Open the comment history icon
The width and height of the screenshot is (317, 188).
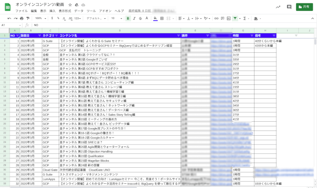coord(289,7)
